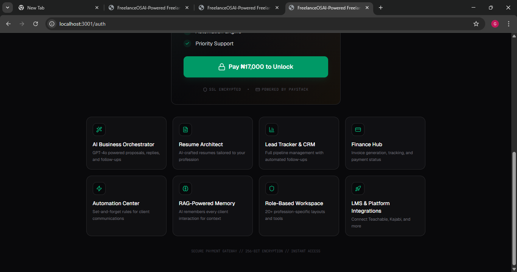Viewport: 517px width, 272px height.
Task: Click the bar chart icon on Lead Tracker card
Action: coord(272,130)
